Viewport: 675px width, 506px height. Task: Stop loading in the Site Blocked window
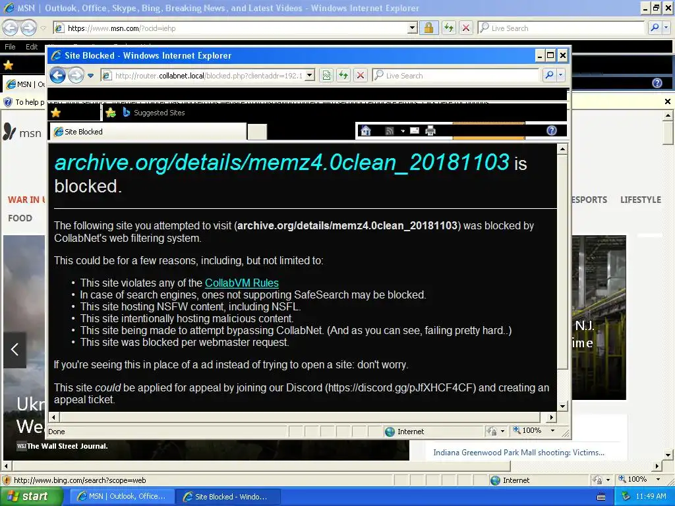(361, 76)
